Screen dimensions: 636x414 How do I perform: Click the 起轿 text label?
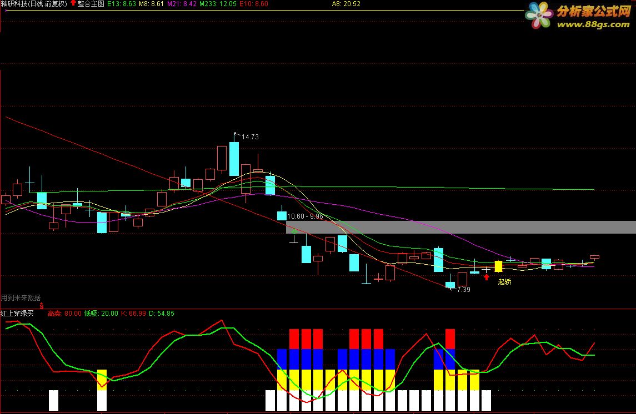click(x=504, y=281)
